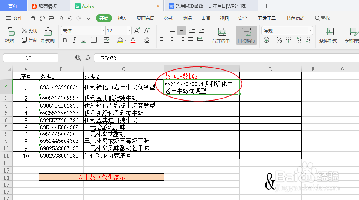Open Conditional Formatting 条件格式

pyautogui.click(x=329, y=35)
